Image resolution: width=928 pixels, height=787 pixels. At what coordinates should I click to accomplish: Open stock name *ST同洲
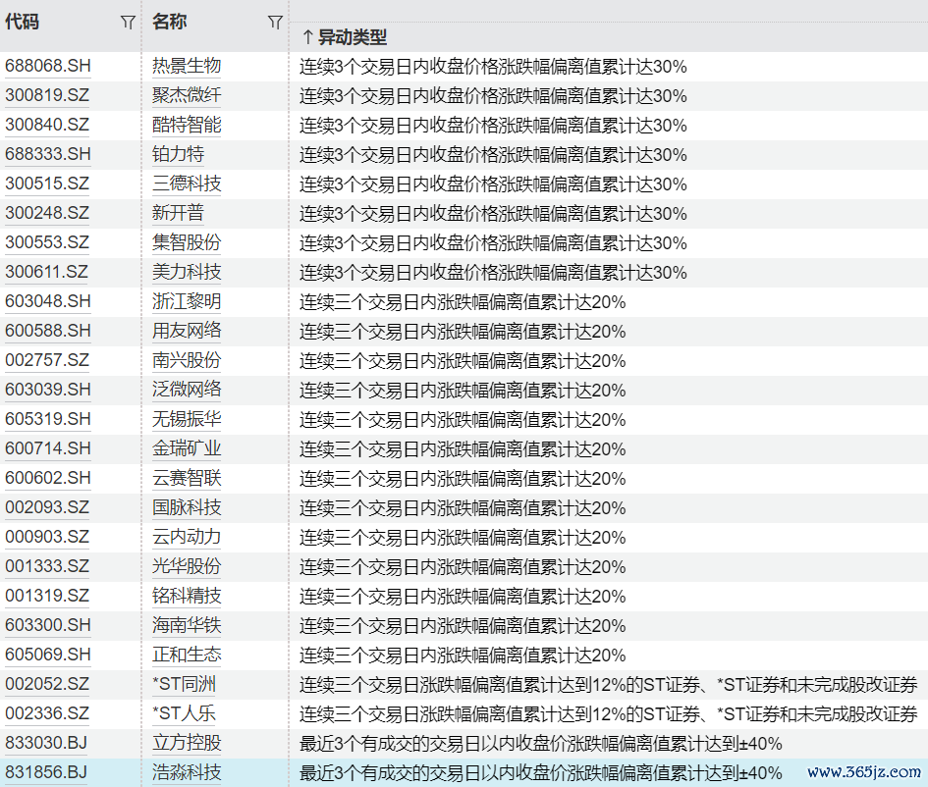coord(184,684)
